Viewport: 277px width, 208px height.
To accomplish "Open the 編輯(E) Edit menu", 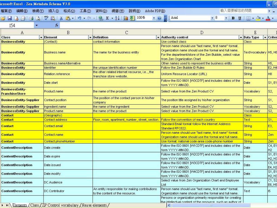I will tap(22, 11).
